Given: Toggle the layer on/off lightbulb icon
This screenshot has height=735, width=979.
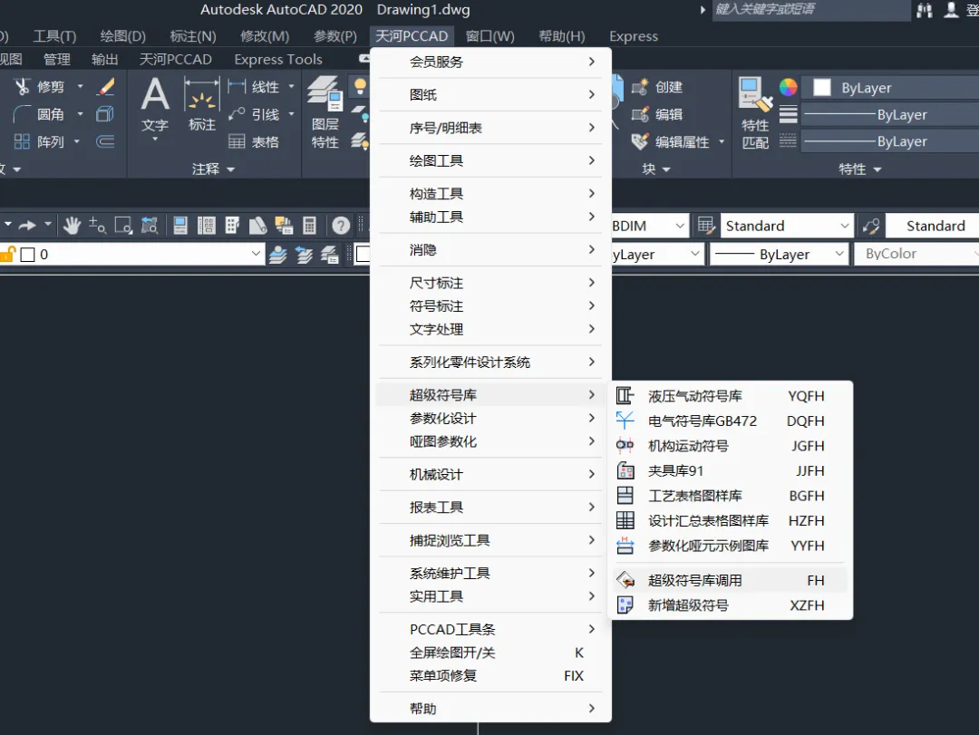Looking at the screenshot, I should [x=360, y=86].
